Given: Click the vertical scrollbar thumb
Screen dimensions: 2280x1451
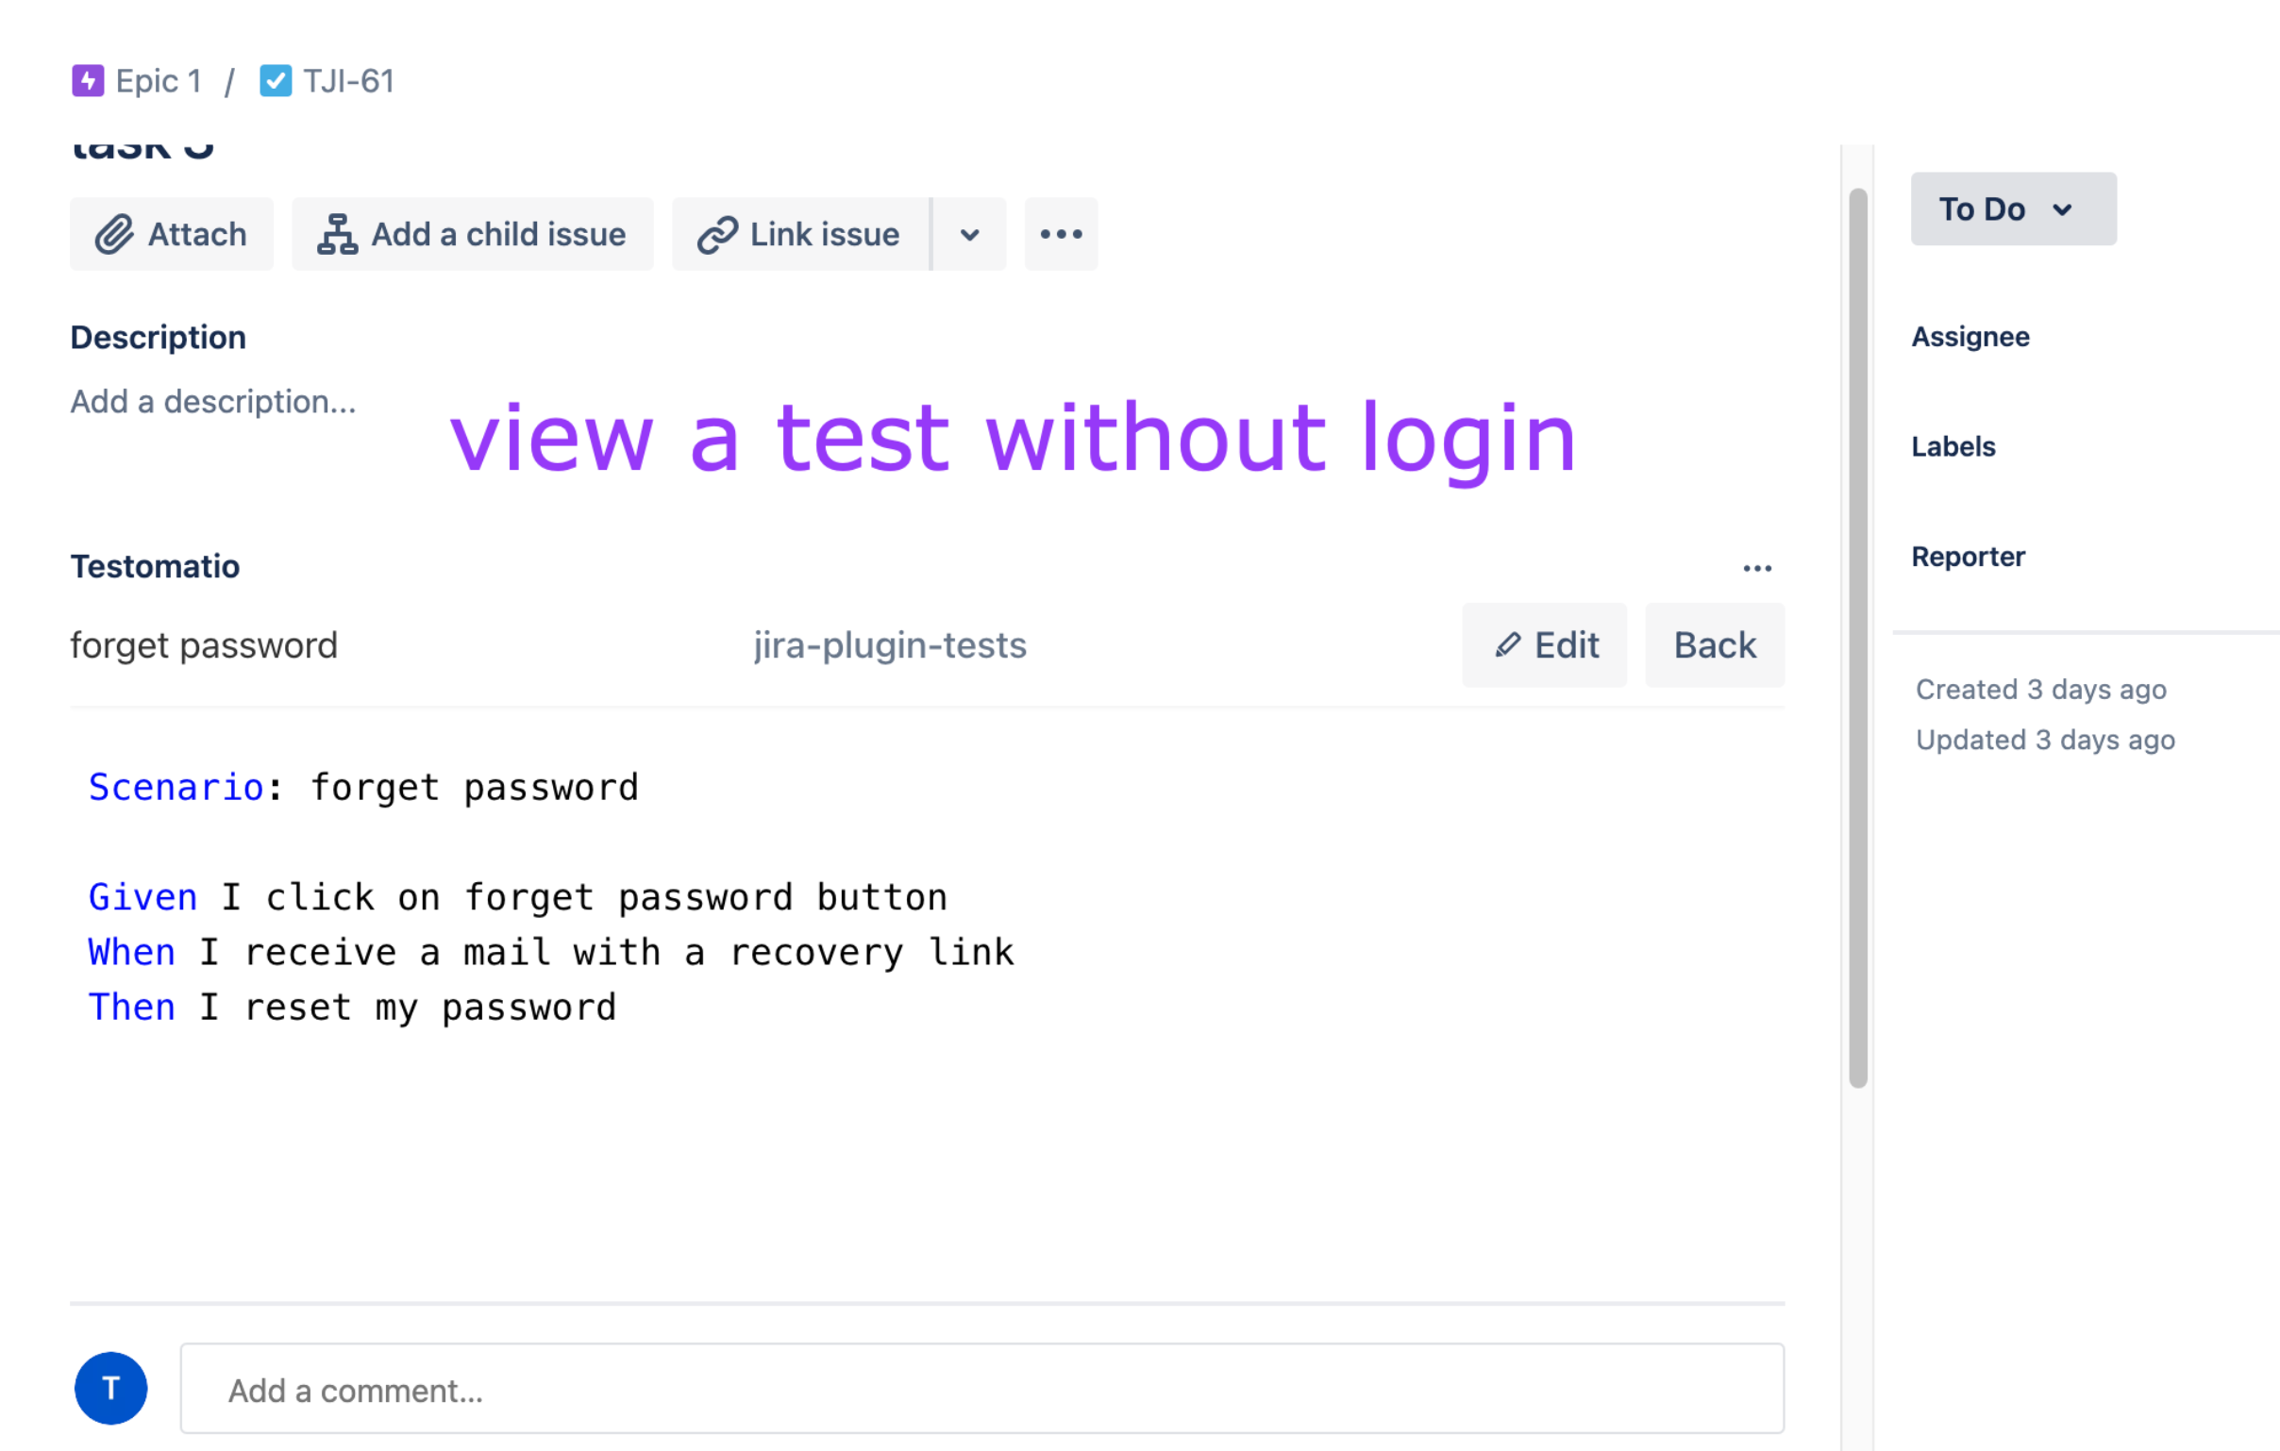Looking at the screenshot, I should (1858, 638).
